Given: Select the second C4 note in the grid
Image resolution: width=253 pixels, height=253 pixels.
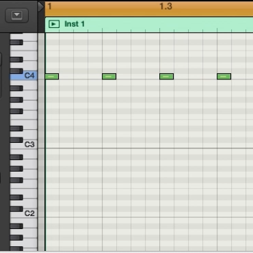Looking at the screenshot, I should pyautogui.click(x=109, y=77).
